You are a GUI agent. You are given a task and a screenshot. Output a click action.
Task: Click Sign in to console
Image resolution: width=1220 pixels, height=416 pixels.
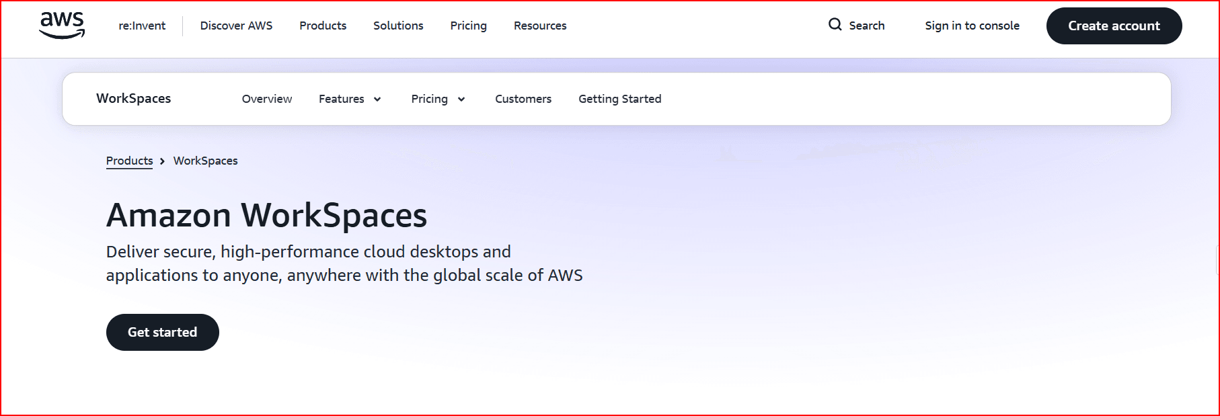(x=972, y=26)
